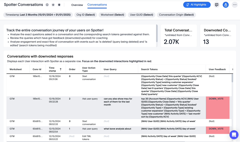Click the blue share icon button

pos(226,5)
